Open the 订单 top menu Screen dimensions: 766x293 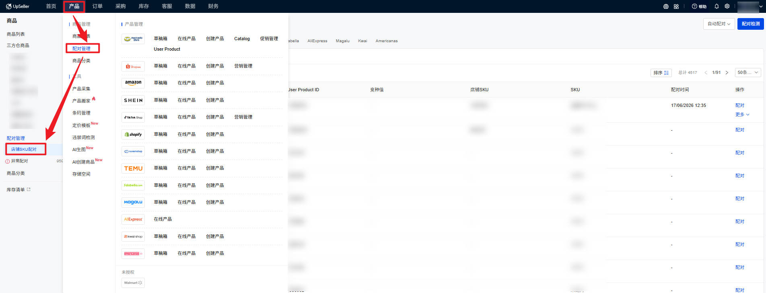[97, 6]
